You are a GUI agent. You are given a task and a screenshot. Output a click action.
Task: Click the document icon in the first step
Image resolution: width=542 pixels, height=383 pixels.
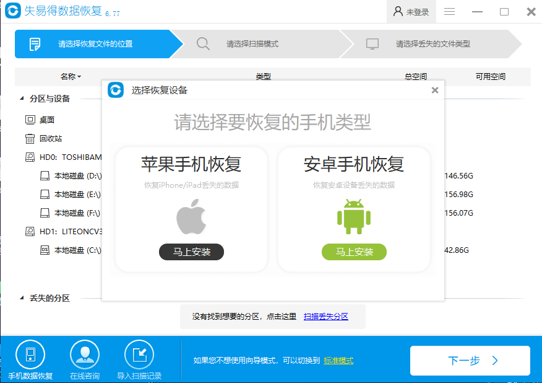tap(35, 44)
